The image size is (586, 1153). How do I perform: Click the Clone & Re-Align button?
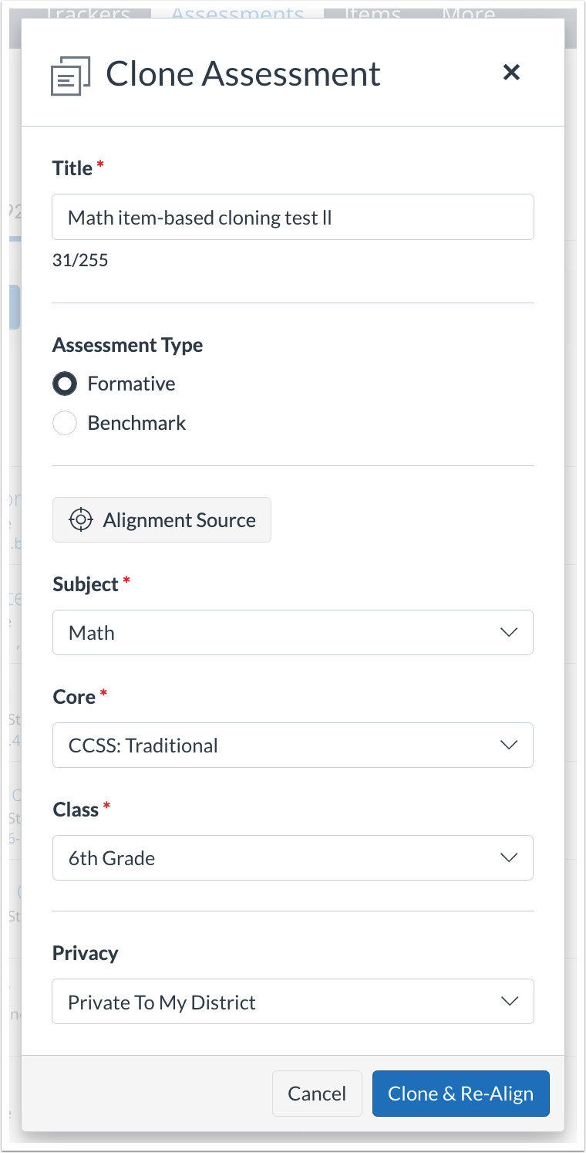460,1094
